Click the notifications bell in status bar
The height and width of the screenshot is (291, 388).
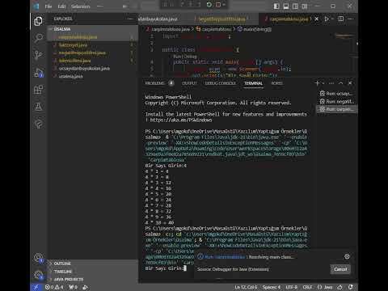[x=351, y=287]
